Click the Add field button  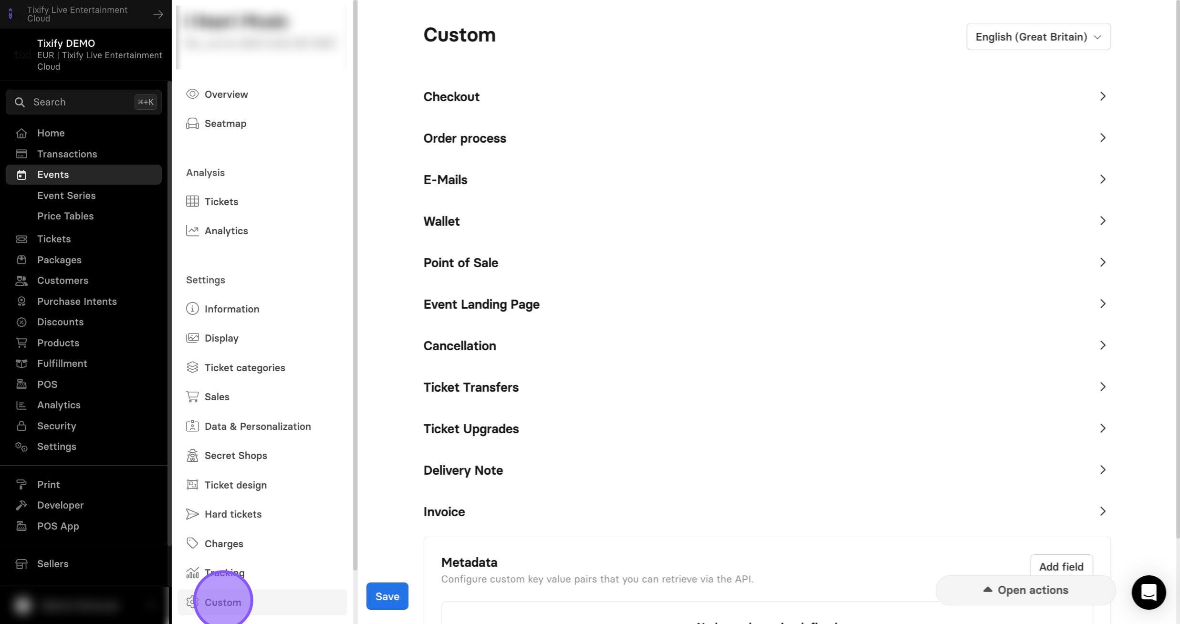coord(1061,566)
